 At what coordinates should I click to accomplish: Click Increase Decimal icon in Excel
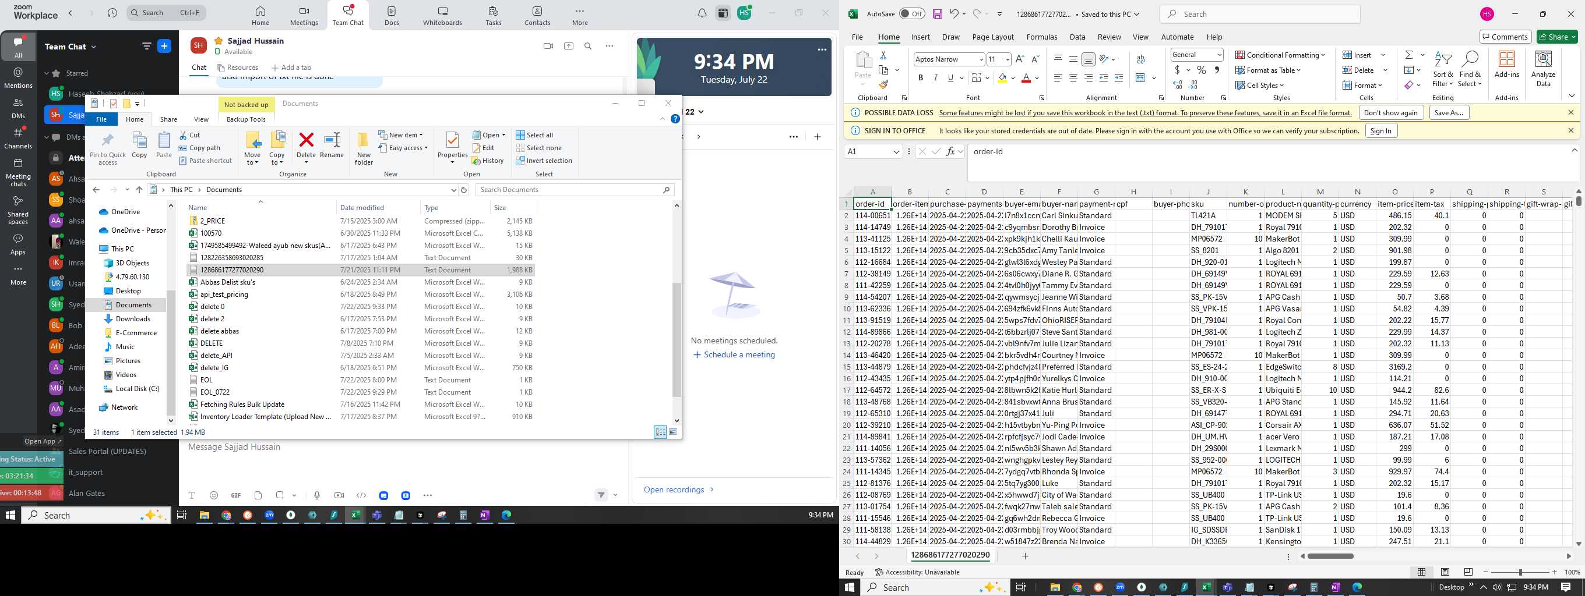1178,85
